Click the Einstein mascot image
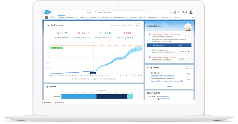The image size is (238, 124). click(188, 27)
